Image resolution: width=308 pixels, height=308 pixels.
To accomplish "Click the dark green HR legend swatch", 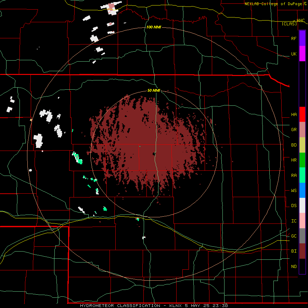I will [x=302, y=160].
